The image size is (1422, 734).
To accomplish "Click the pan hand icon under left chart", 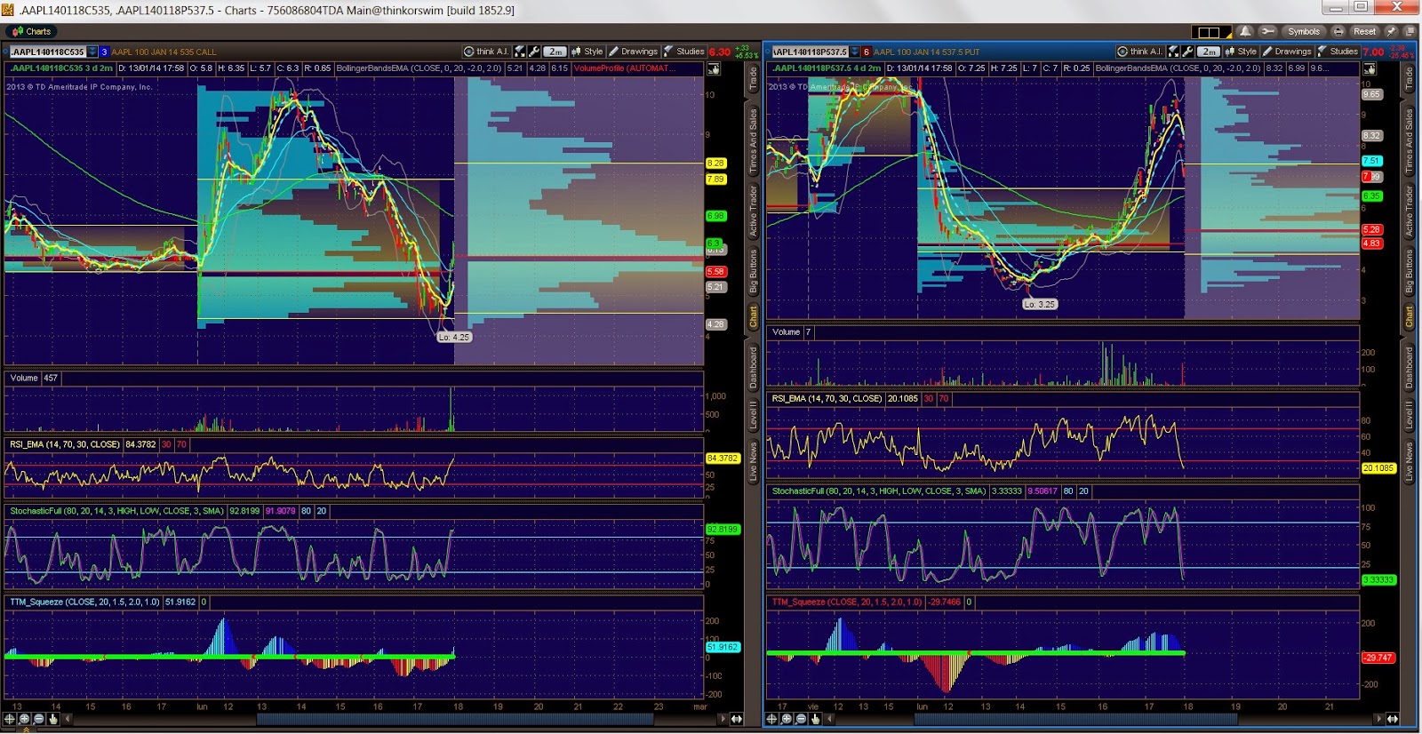I will tap(53, 719).
